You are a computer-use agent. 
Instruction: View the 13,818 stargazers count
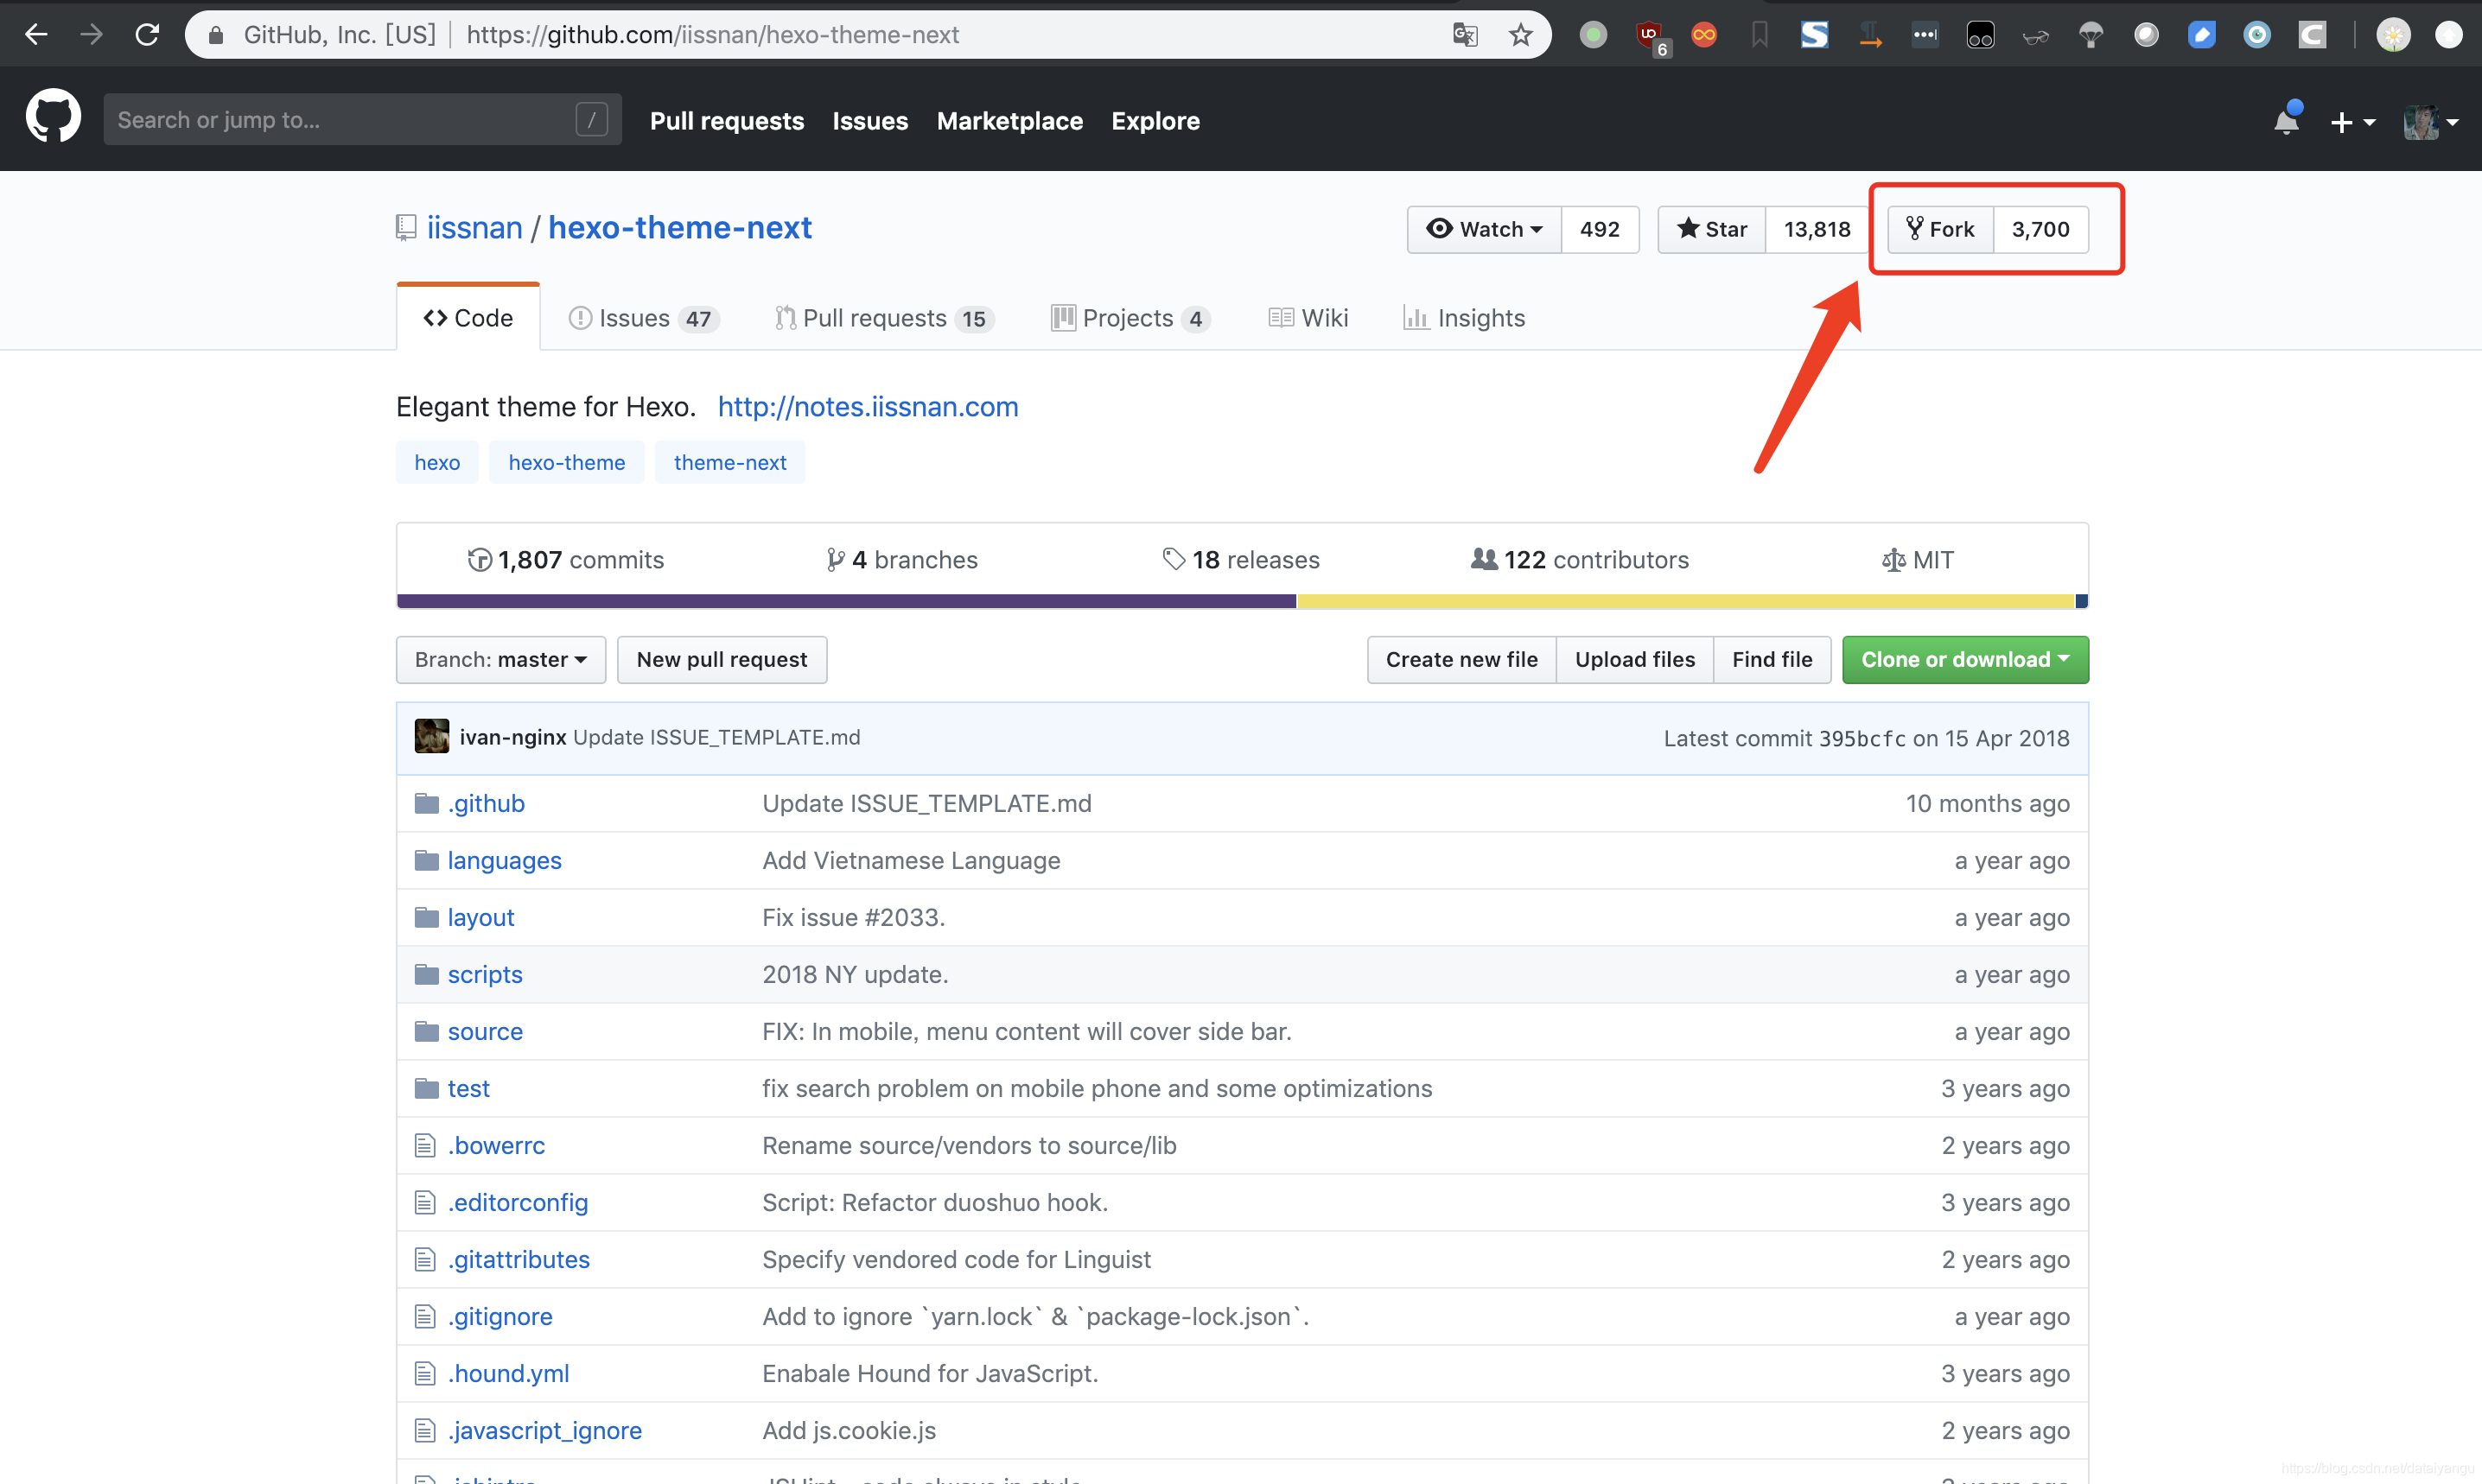coord(1817,229)
